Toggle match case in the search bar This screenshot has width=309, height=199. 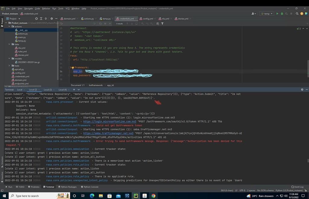click(x=100, y=23)
